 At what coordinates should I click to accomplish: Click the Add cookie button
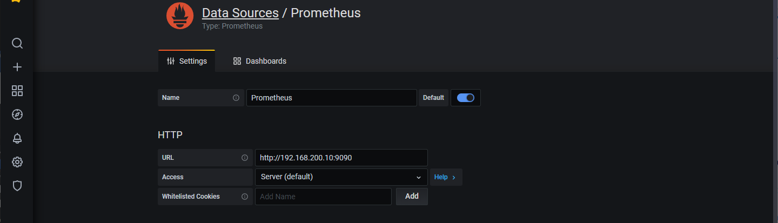point(412,197)
